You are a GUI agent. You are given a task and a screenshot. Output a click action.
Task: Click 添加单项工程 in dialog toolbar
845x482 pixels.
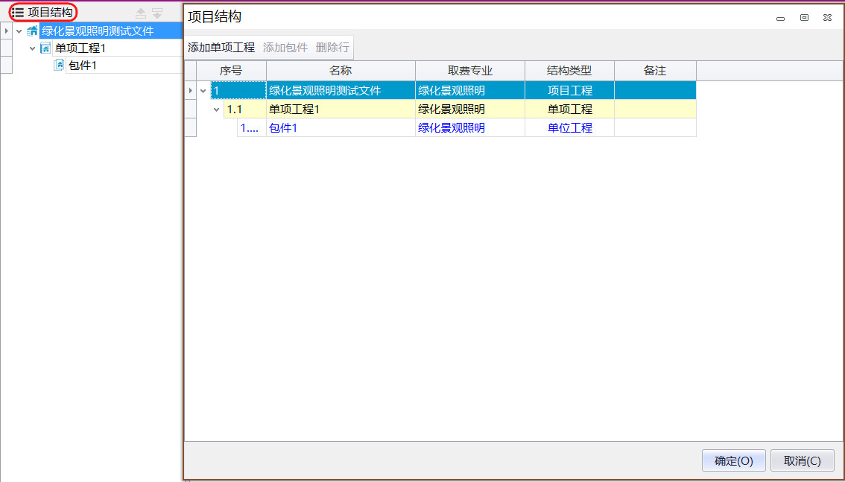[x=221, y=48]
